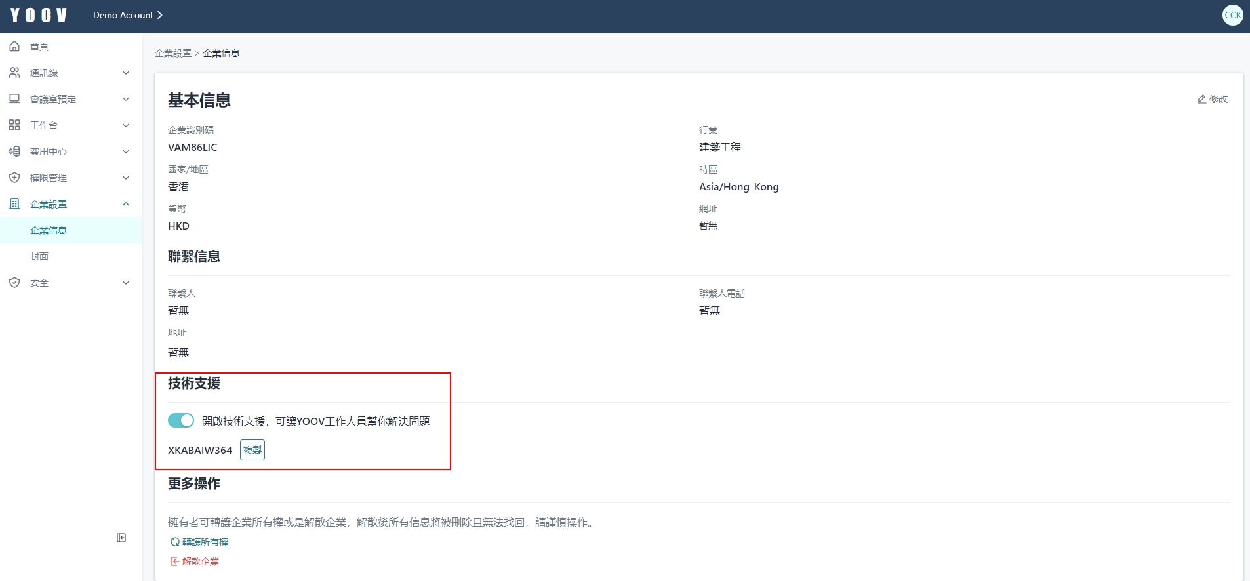Click the permission management (權限管理) shield icon

[14, 178]
